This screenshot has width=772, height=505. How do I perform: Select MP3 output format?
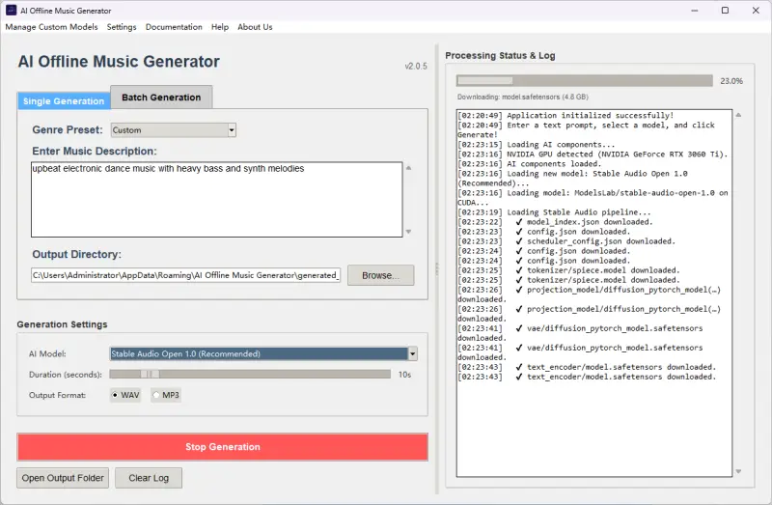coord(157,395)
